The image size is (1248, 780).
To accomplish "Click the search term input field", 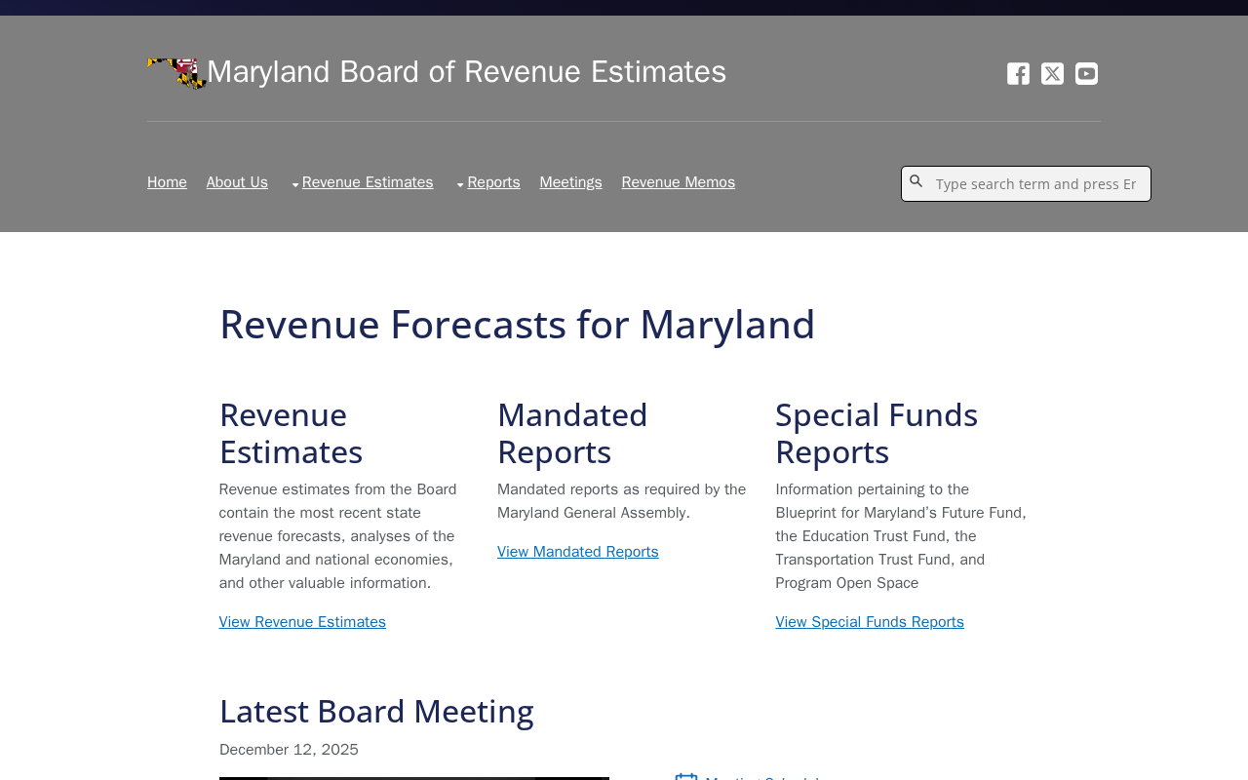I will pyautogui.click(x=1026, y=183).
